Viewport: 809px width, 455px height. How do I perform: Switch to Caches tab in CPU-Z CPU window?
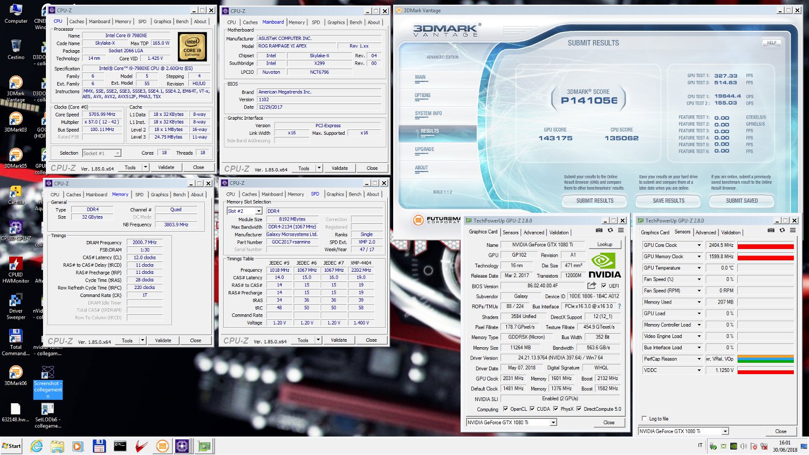77,22
